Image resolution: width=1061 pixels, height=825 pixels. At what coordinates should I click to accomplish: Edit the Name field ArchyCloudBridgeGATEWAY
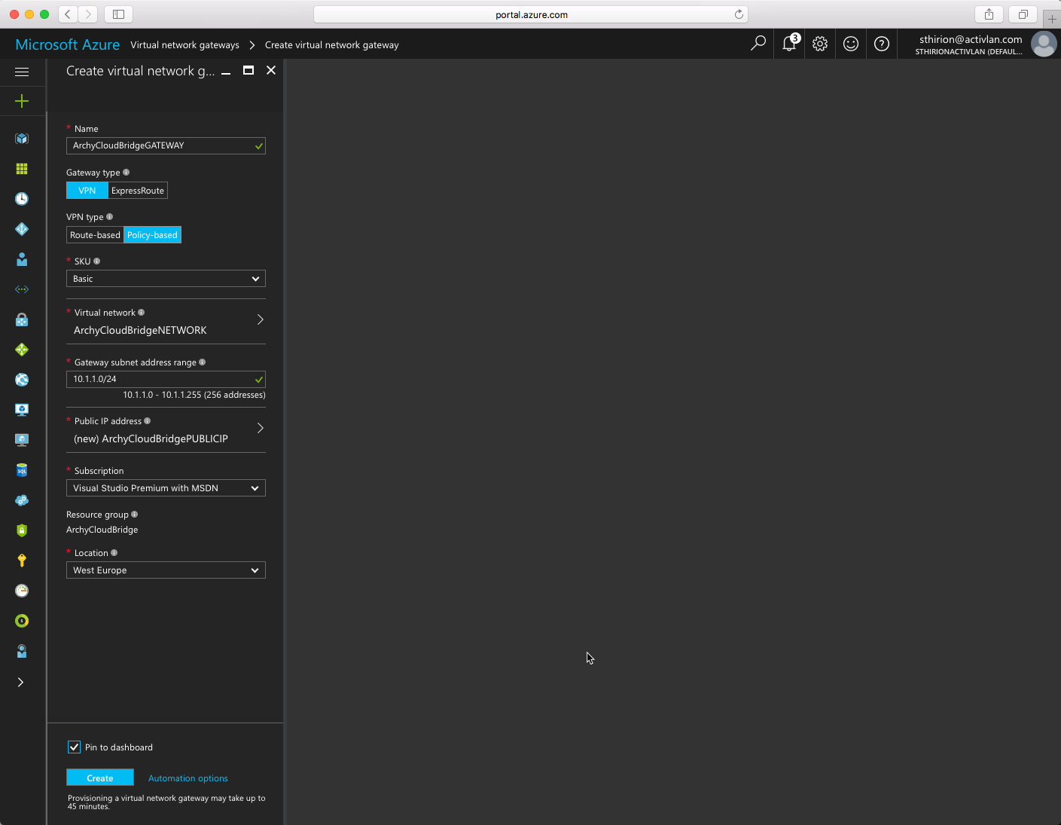pos(166,145)
